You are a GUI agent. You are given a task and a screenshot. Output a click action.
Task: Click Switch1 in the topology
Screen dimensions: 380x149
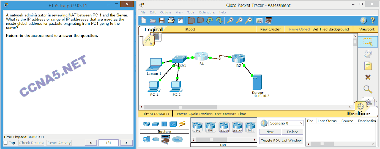pyautogui.click(x=179, y=59)
